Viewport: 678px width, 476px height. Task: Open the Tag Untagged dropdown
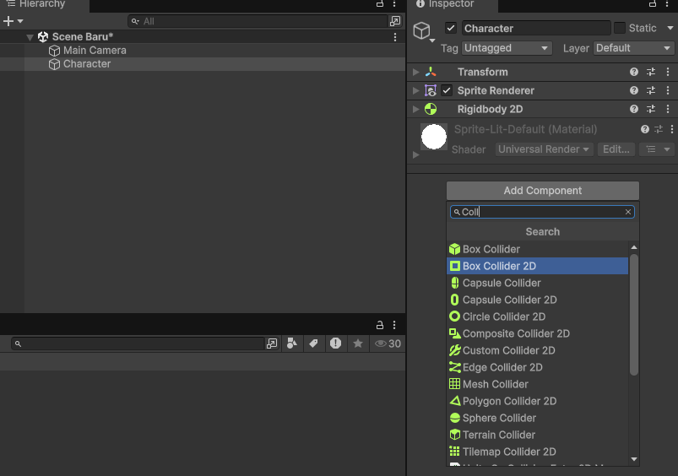[x=507, y=48]
